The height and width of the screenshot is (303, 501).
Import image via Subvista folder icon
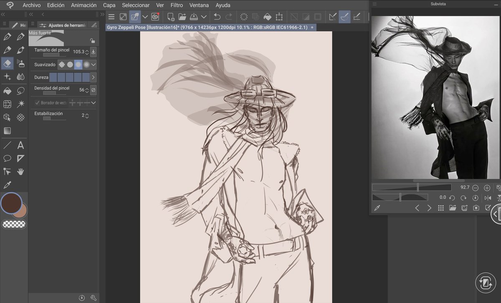tap(453, 208)
